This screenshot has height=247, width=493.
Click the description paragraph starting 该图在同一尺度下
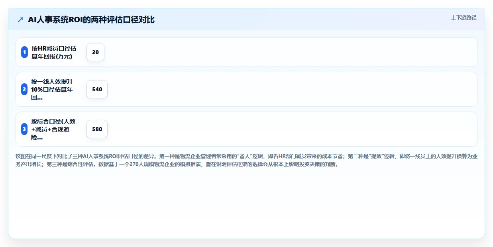pos(246,160)
